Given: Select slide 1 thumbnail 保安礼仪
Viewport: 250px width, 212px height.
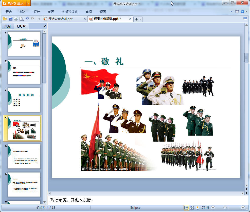Looking at the screenshot, I should click(x=24, y=44).
